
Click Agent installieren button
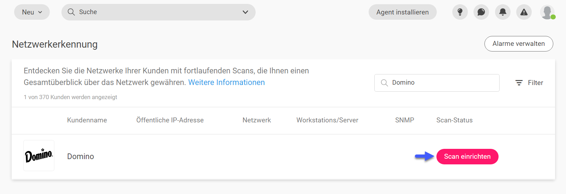click(x=403, y=12)
